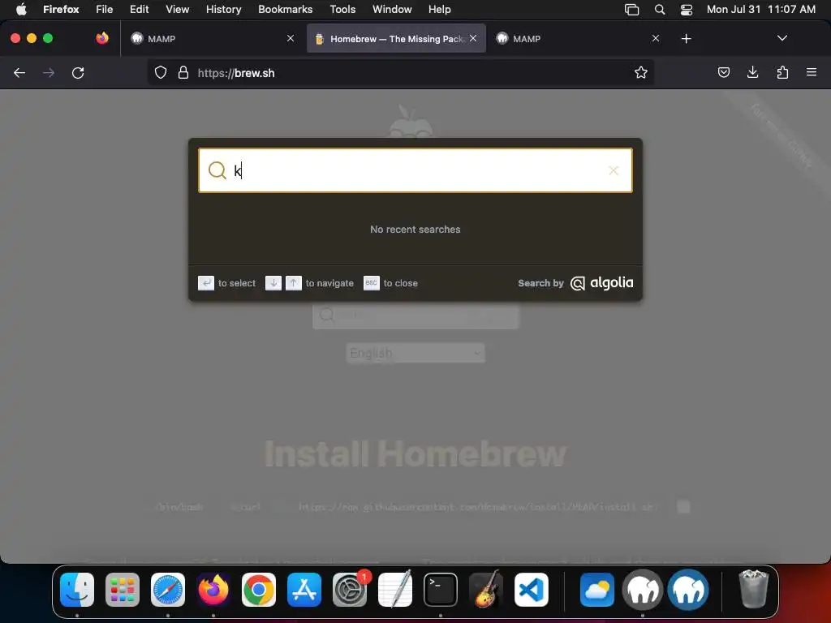Open the English language dropdown

(415, 353)
